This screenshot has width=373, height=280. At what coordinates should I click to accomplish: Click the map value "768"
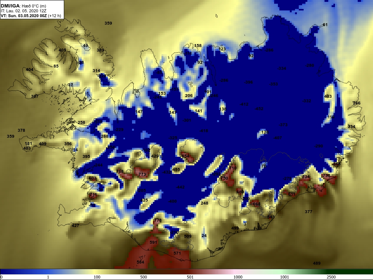click(120, 171)
